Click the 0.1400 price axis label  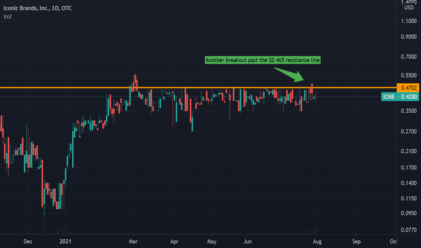(409, 183)
